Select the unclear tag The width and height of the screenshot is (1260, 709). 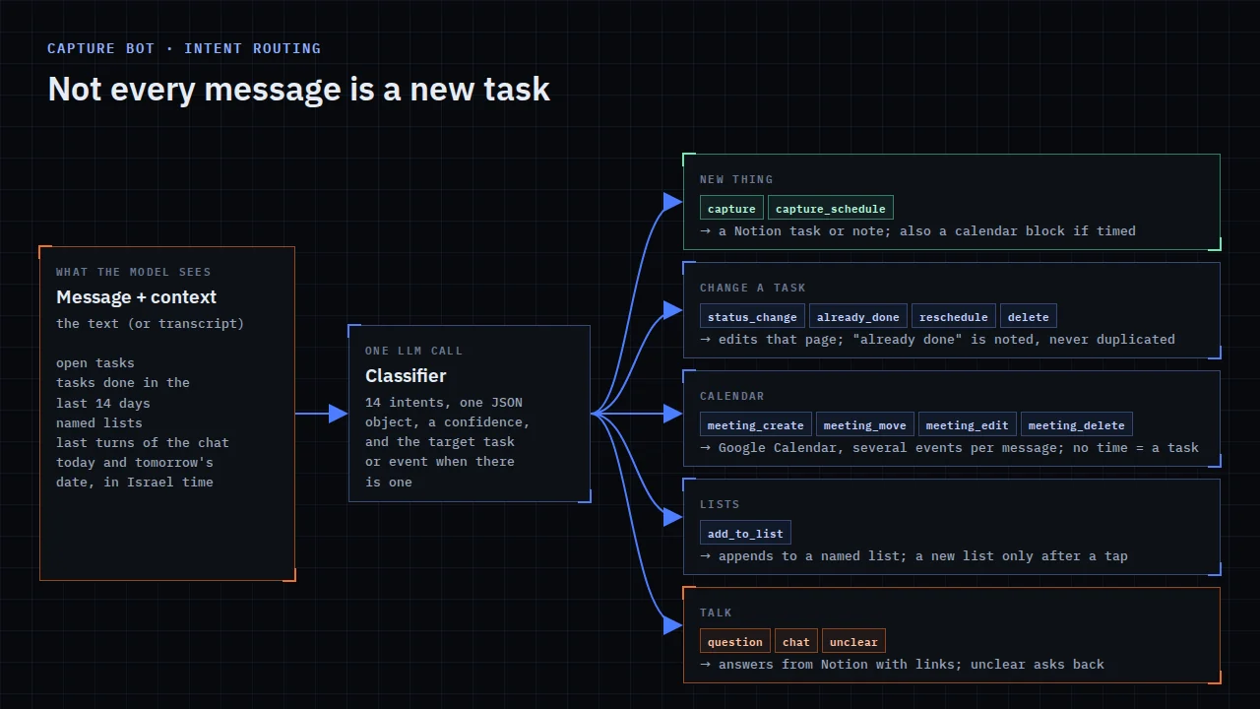click(x=853, y=641)
